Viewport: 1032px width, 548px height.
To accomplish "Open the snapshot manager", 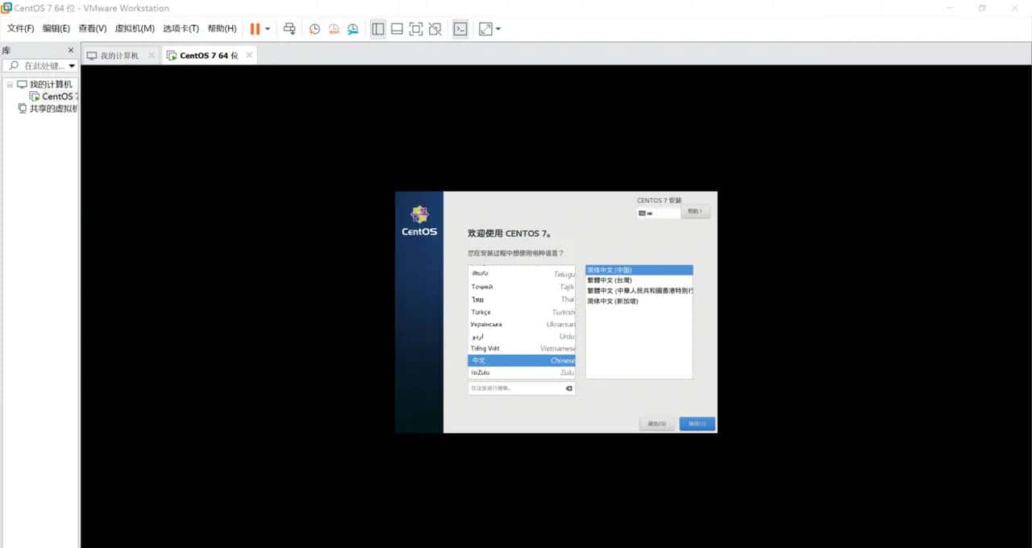I will pyautogui.click(x=352, y=28).
